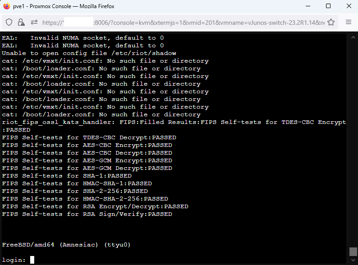Click the terminal scrollbar thumb
The image size is (358, 265).
(x=353, y=251)
